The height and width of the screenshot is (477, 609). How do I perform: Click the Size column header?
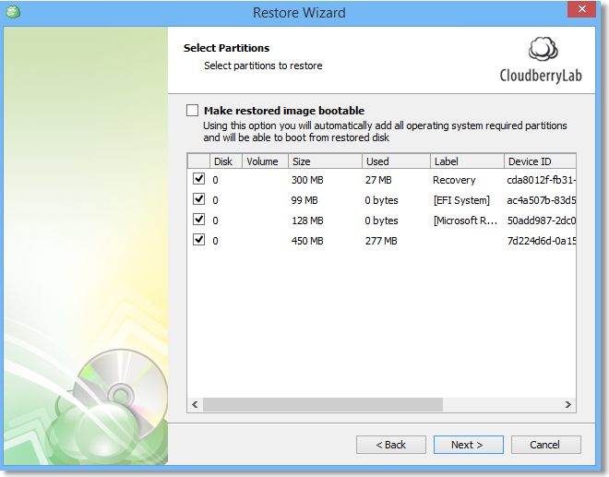tap(325, 161)
